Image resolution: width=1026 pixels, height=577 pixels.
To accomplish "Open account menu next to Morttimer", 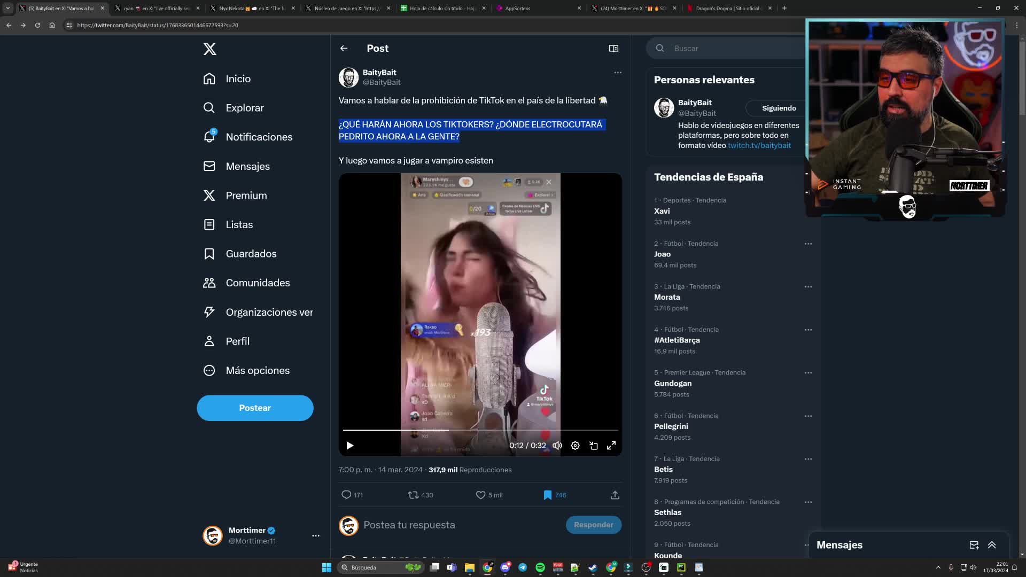I will point(316,535).
